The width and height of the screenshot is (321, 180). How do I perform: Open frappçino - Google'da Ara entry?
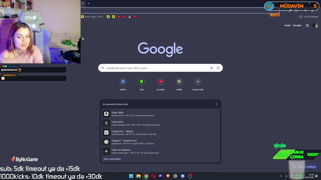[160, 142]
